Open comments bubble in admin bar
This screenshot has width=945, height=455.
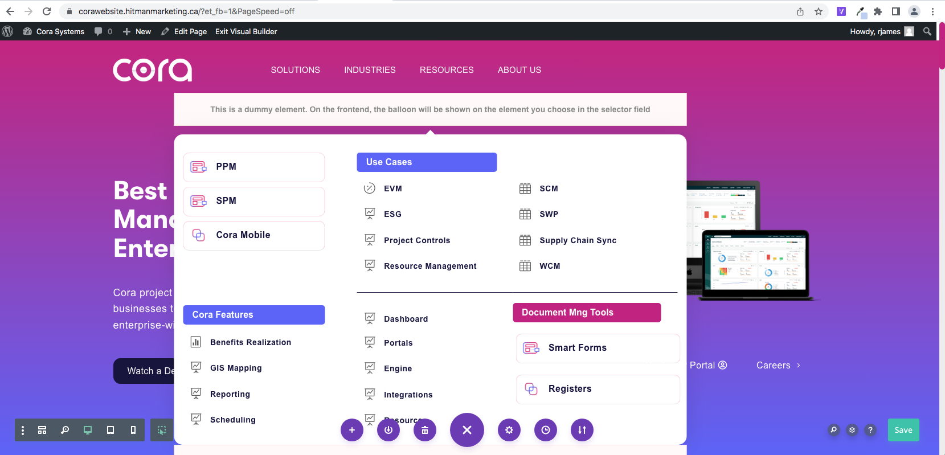tap(103, 31)
